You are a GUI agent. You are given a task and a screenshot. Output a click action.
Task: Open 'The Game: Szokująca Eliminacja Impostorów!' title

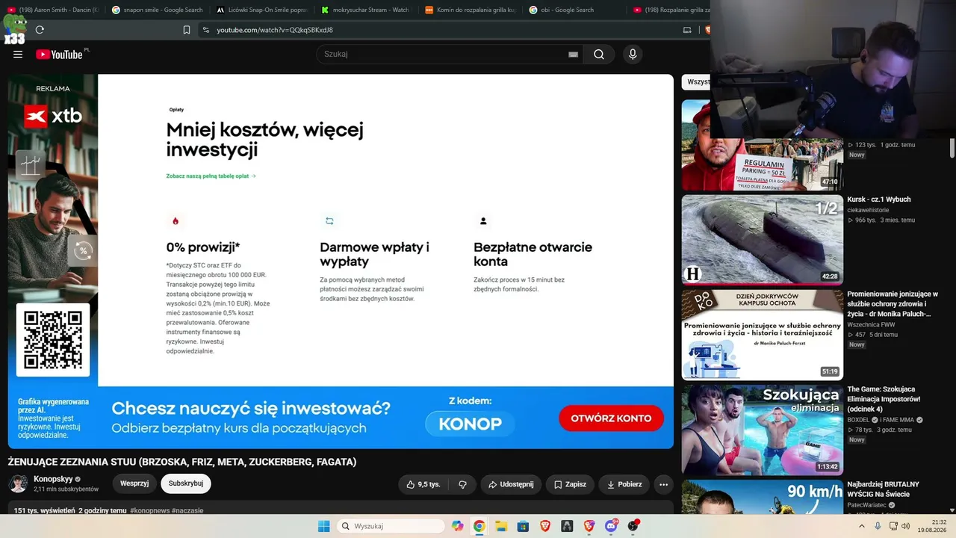point(884,399)
